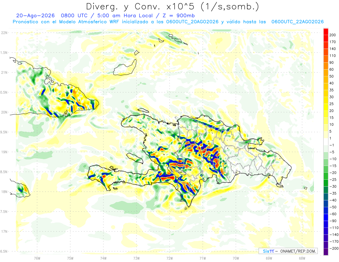The height and width of the screenshot is (262, 339).
Task: Select the orange band between 60 and 50
Action: point(326,73)
